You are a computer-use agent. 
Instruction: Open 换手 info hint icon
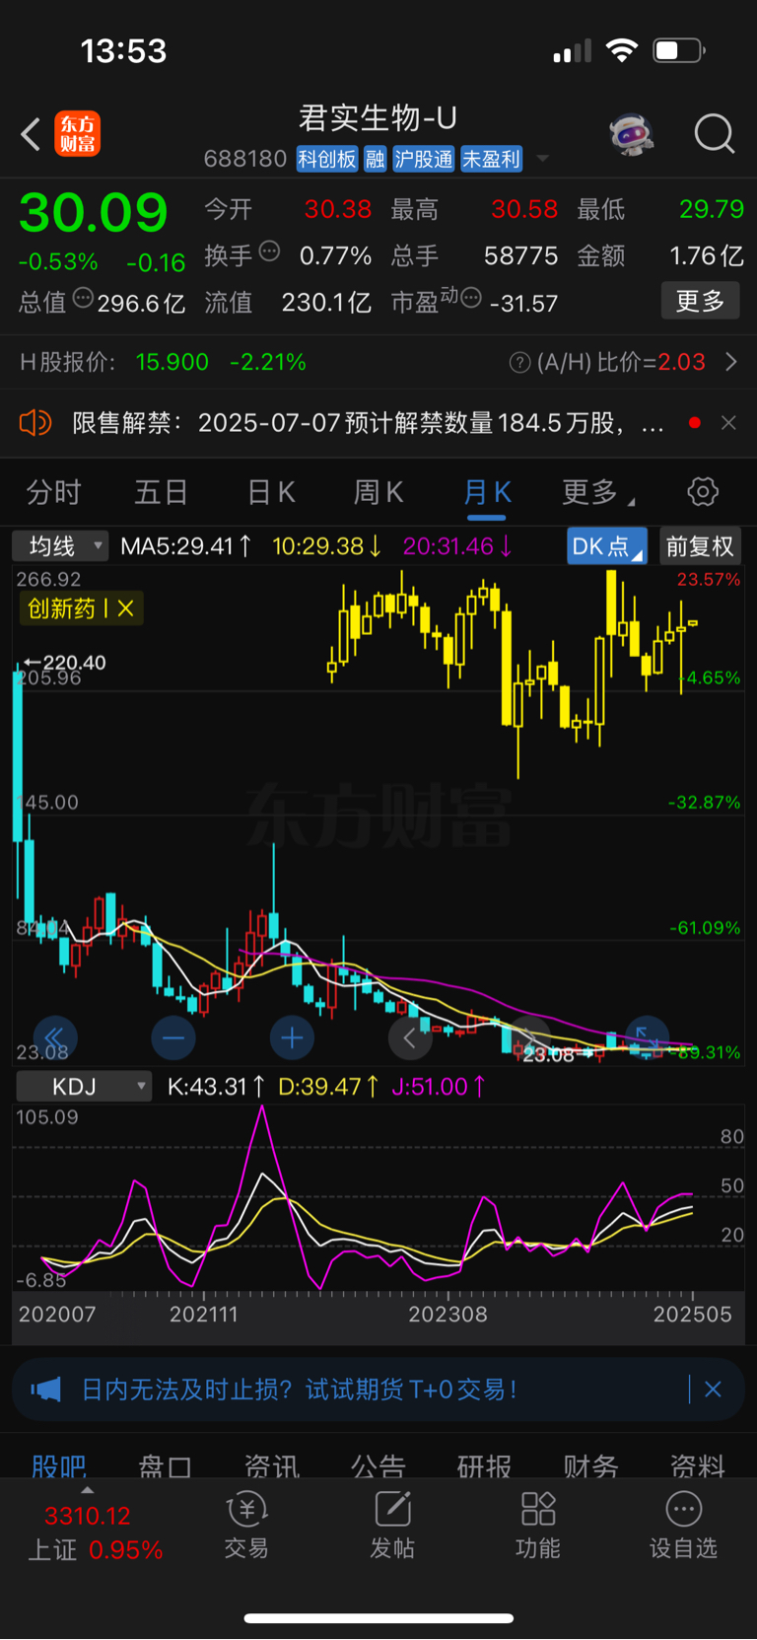coord(269,251)
